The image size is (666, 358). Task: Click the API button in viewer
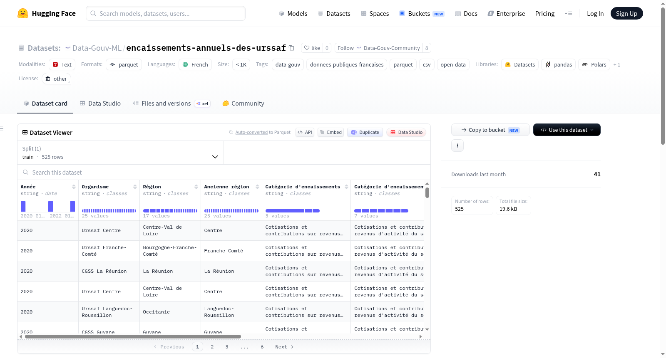coord(305,132)
